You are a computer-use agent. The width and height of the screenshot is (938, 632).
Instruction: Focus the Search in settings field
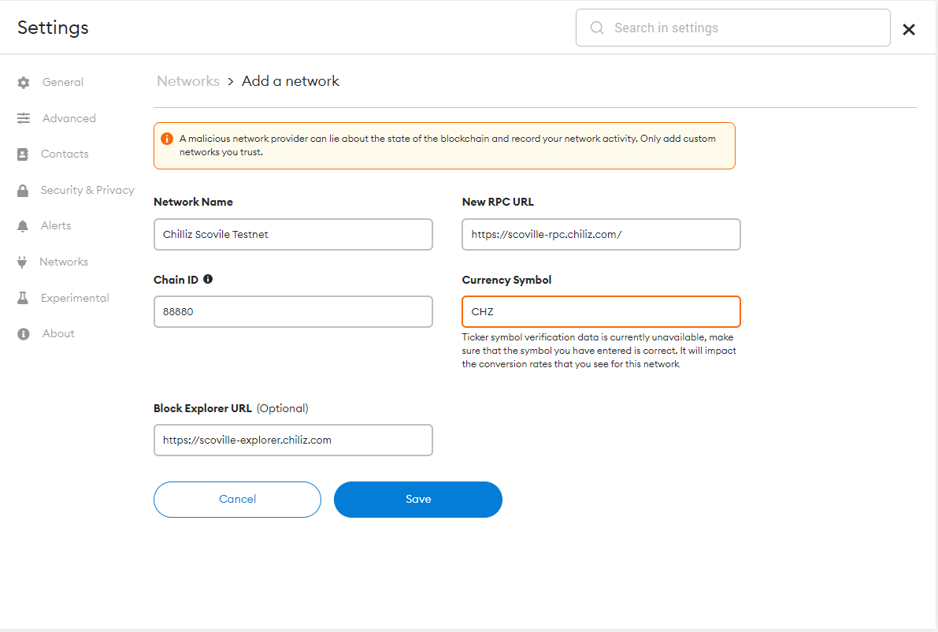[732, 28]
